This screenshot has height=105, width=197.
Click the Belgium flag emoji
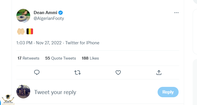click(x=30, y=31)
